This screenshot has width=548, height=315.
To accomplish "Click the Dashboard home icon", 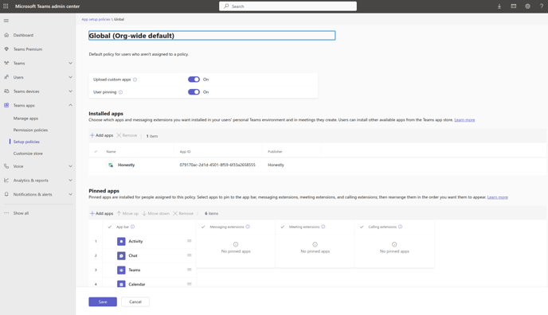I will 6,35.
